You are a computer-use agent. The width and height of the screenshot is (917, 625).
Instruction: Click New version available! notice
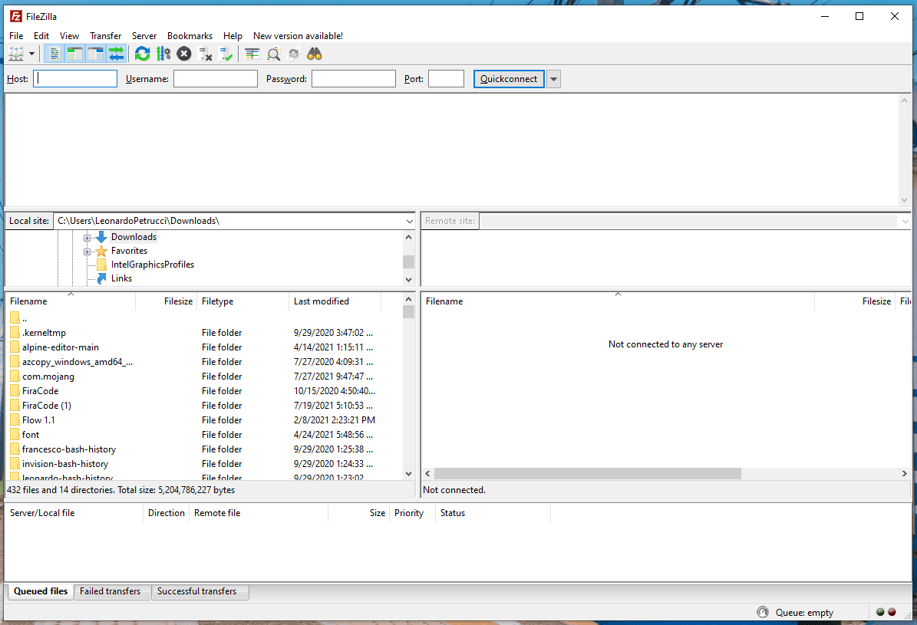pos(298,36)
